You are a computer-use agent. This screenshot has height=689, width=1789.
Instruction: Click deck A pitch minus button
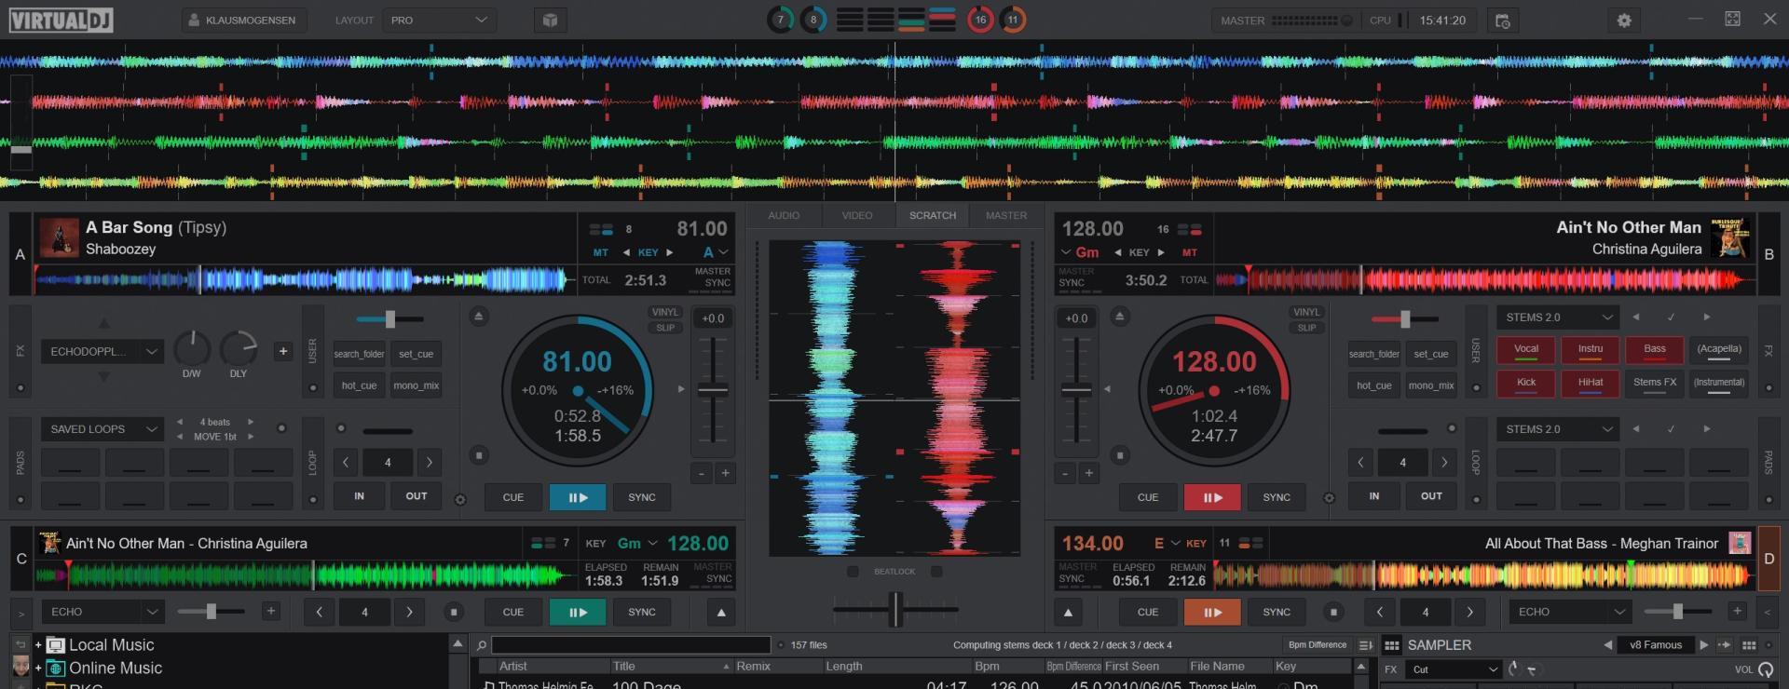point(702,473)
